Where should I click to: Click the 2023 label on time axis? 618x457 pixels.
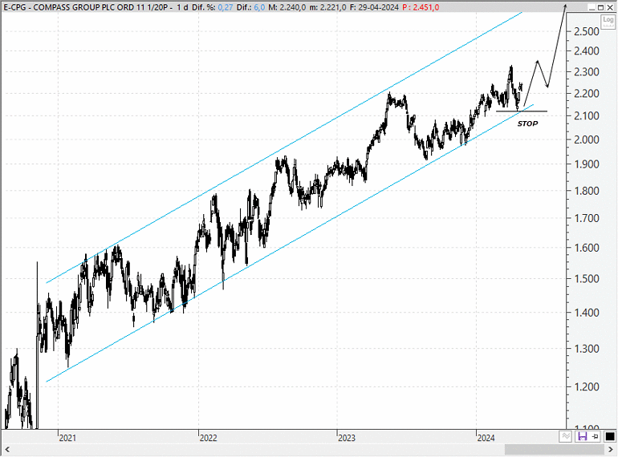tap(347, 438)
